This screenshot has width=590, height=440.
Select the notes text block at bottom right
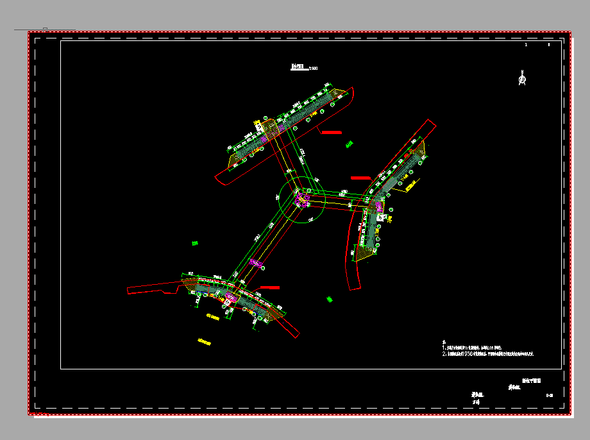click(487, 350)
